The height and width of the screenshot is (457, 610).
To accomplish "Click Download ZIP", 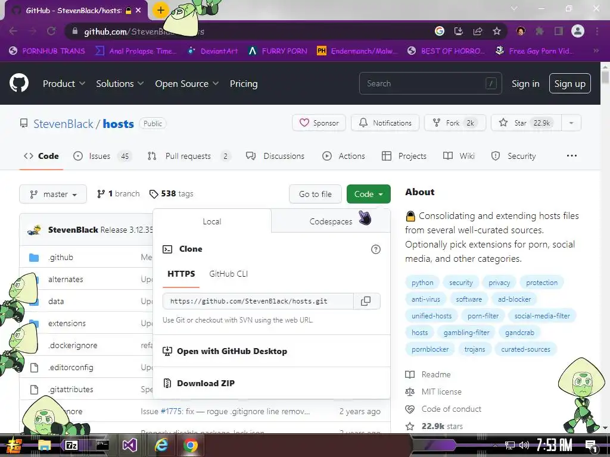I will [272, 383].
